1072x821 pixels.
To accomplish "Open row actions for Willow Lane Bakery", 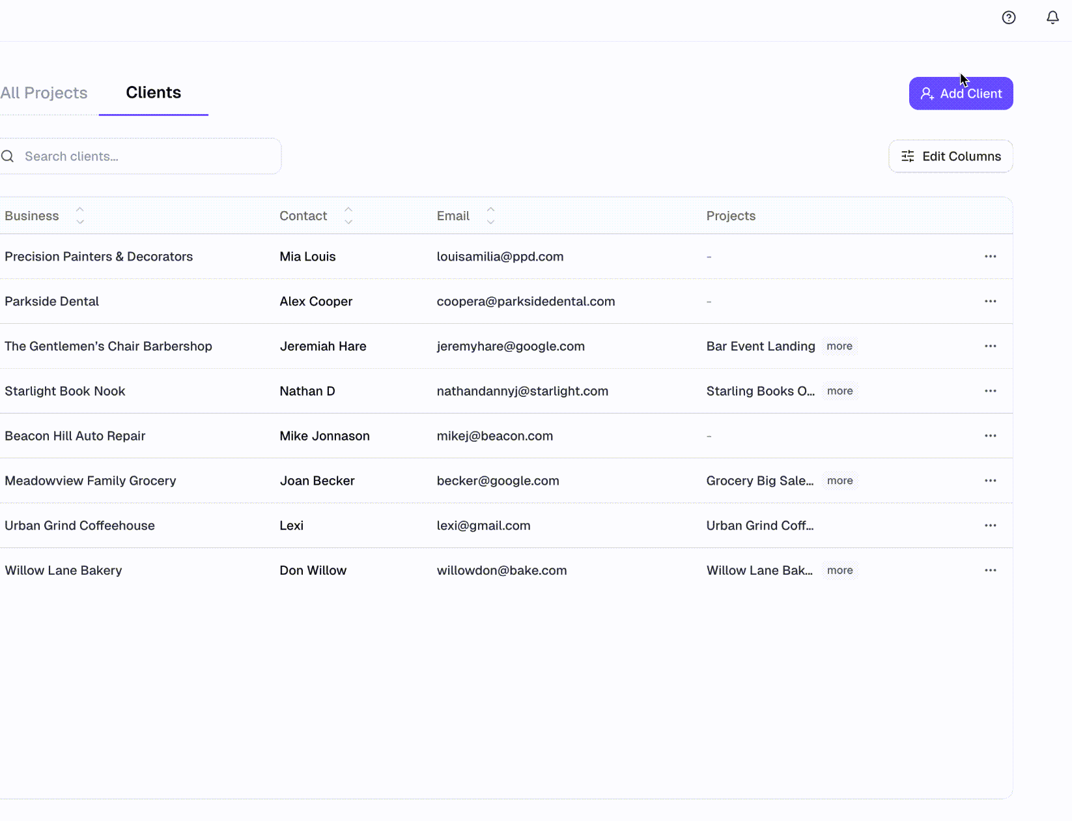I will (990, 570).
